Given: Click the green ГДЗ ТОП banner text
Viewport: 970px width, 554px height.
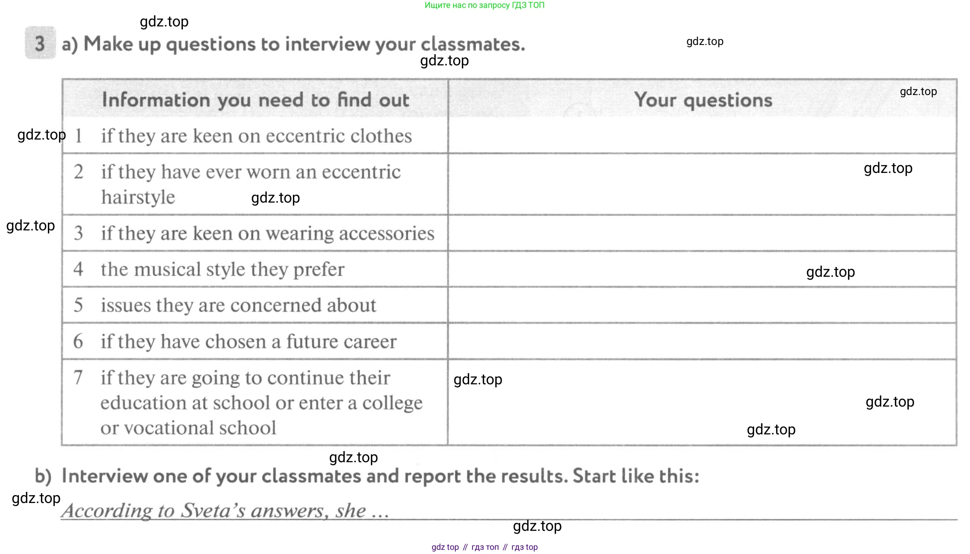Looking at the screenshot, I should (485, 5).
